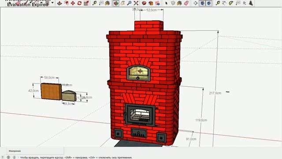Select the Scale tool
This screenshot has height=159, width=282.
click(86, 3)
